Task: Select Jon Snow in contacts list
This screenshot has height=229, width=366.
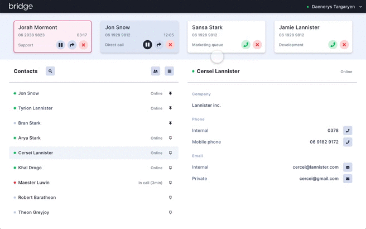Action: pyautogui.click(x=94, y=93)
